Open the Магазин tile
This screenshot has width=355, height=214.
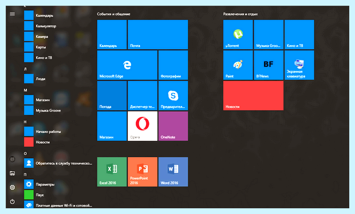(112, 126)
